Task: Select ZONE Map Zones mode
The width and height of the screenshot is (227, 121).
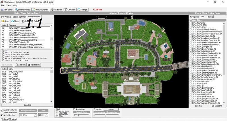Action: pos(3,56)
